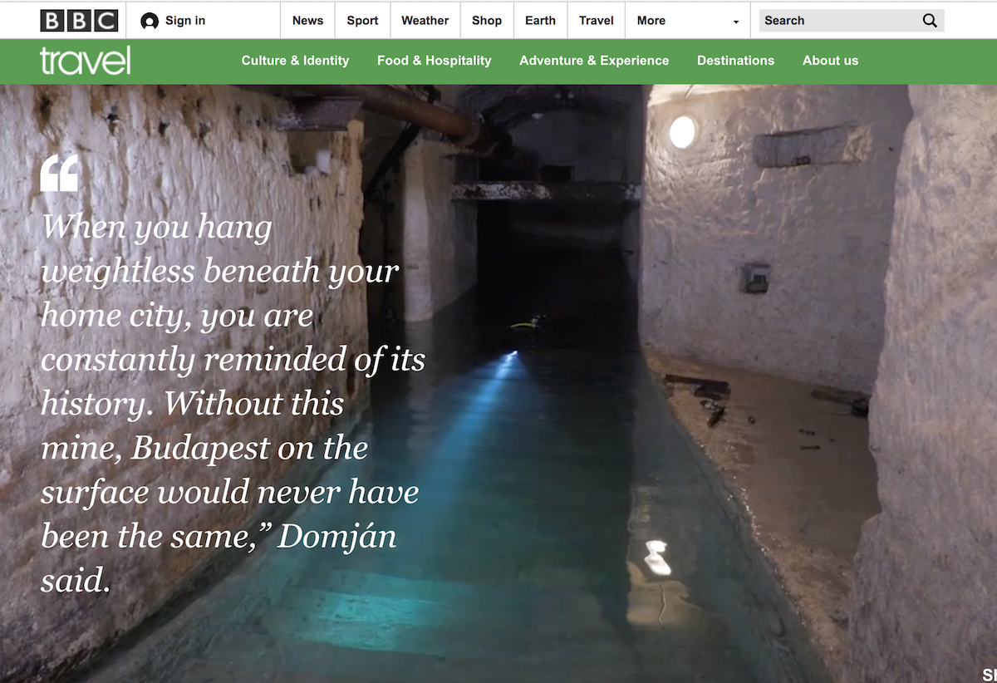Open the About us page
Viewport: 997px width, 683px height.
click(x=830, y=61)
